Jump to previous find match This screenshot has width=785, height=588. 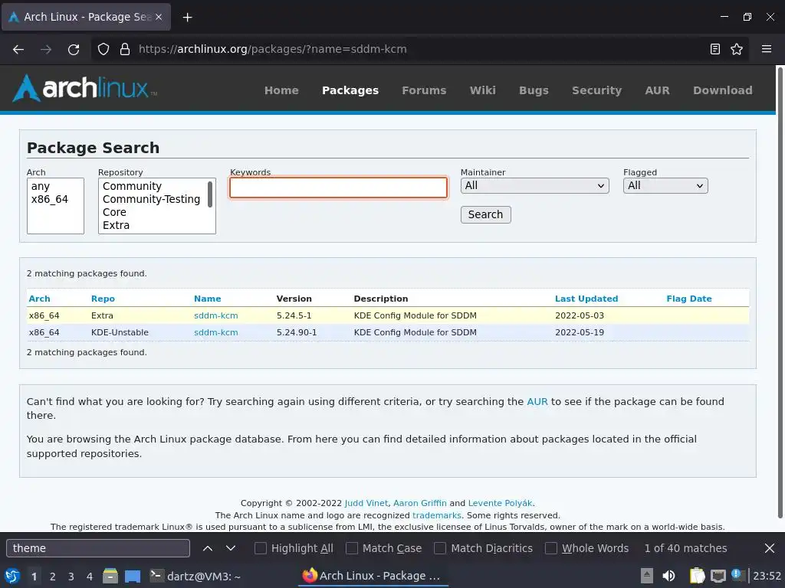pyautogui.click(x=207, y=548)
